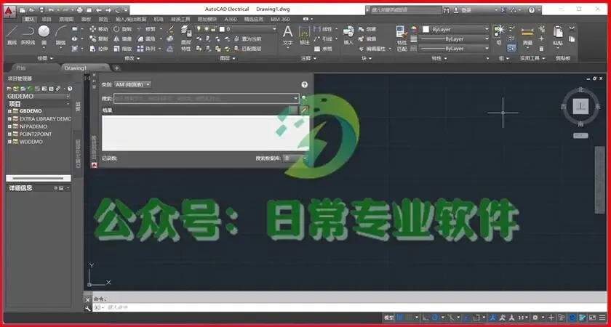Open the 类别 AM category dropdown
This screenshot has width=611, height=327.
coord(133,84)
